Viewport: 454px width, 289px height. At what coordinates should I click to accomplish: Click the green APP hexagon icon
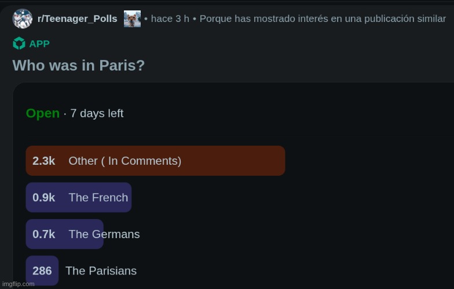[19, 43]
